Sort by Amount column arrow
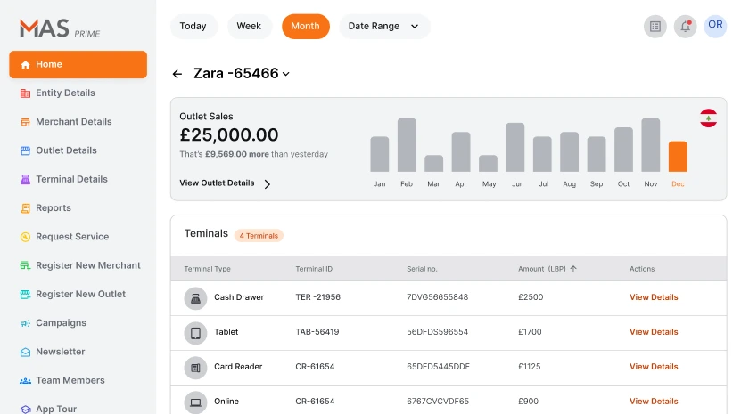The image size is (741, 414). pos(573,269)
